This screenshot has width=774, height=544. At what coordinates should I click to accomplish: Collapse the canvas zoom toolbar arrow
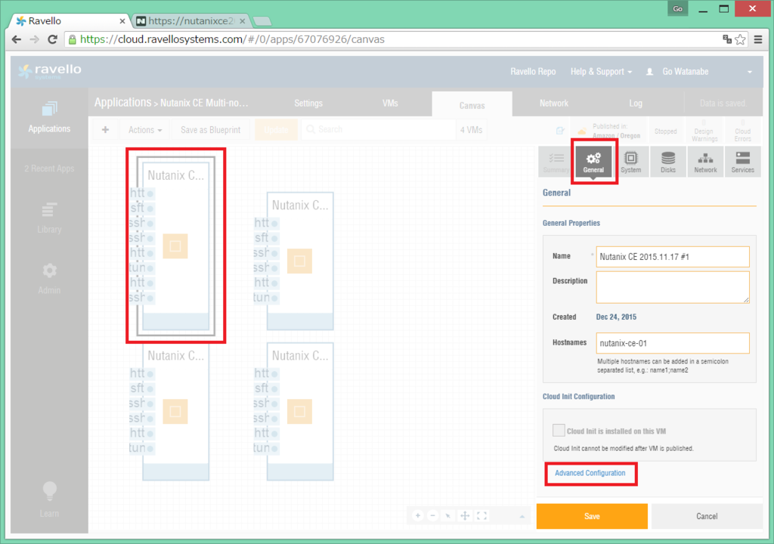[x=522, y=516]
